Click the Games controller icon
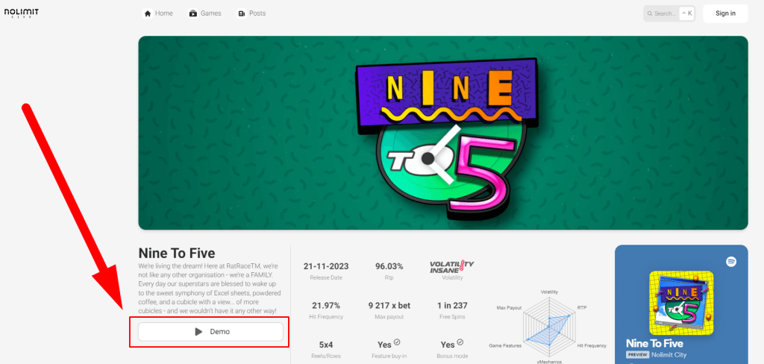The image size is (764, 364). (193, 13)
